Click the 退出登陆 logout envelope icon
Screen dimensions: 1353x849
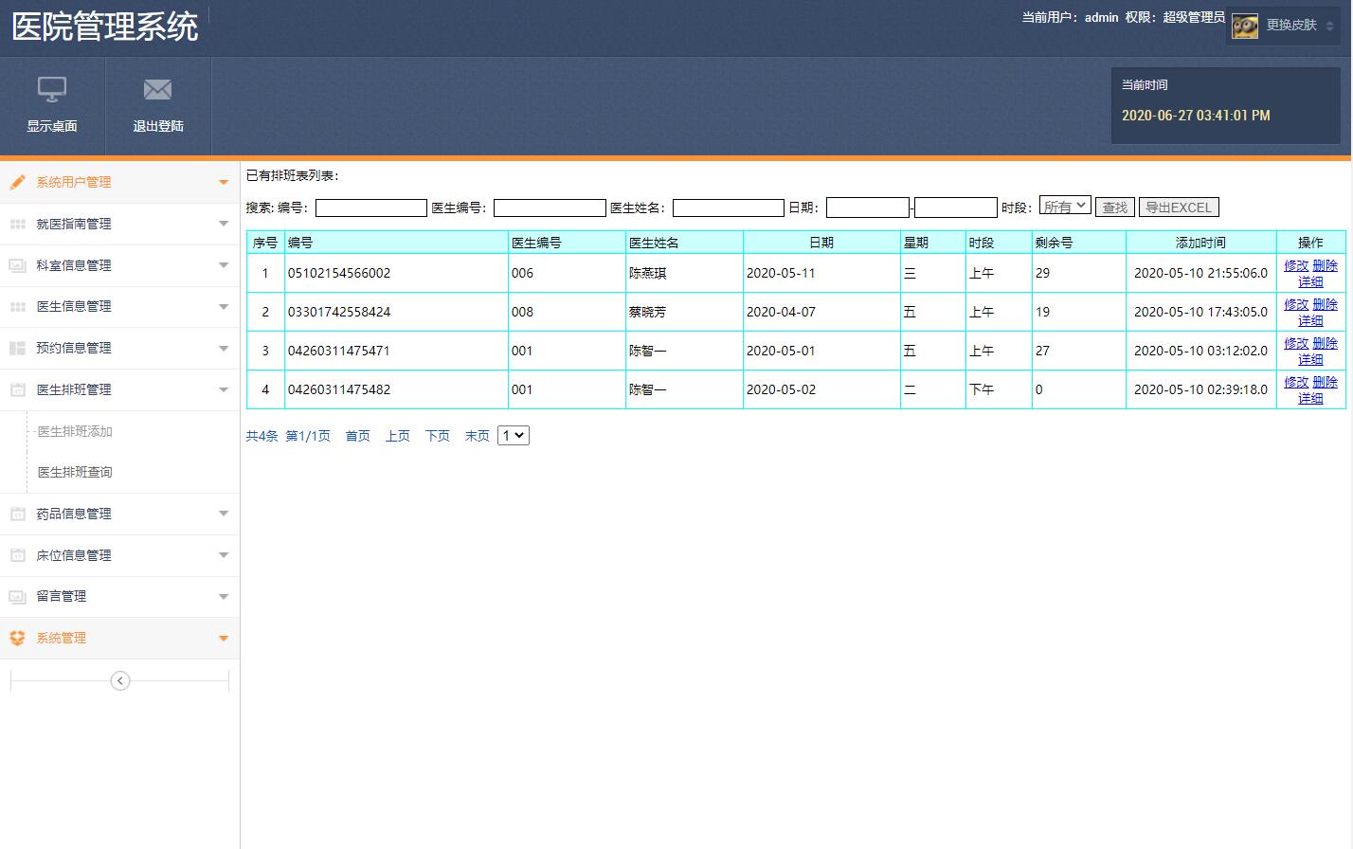(x=157, y=90)
